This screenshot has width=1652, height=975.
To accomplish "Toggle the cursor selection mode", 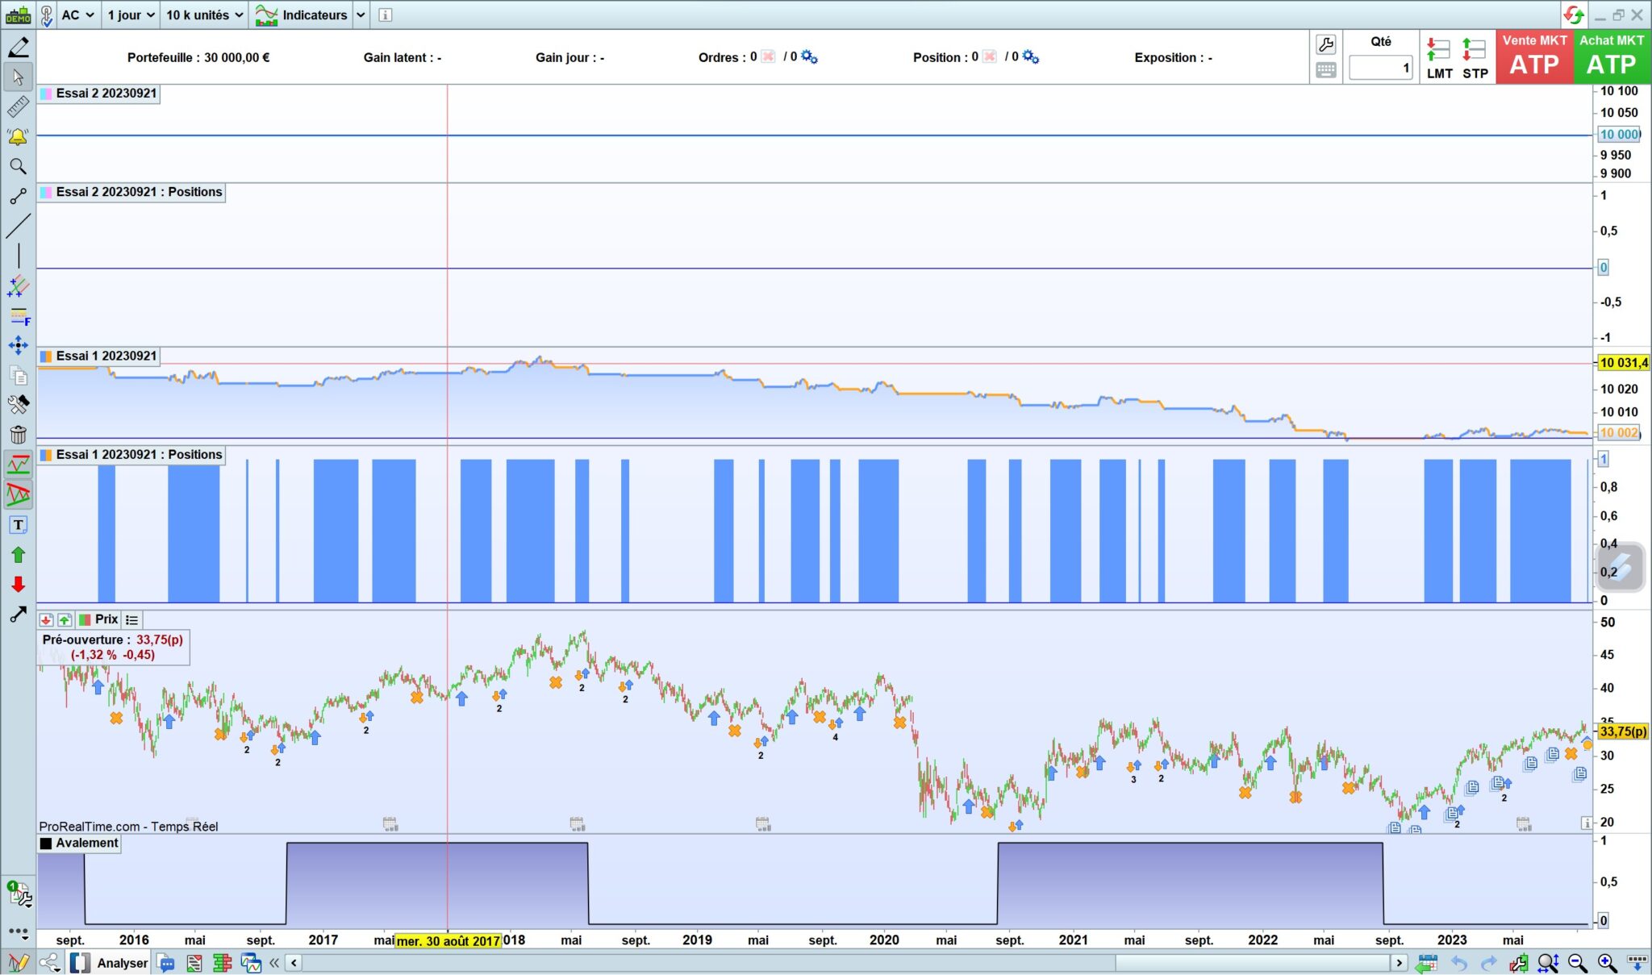I will 18,77.
